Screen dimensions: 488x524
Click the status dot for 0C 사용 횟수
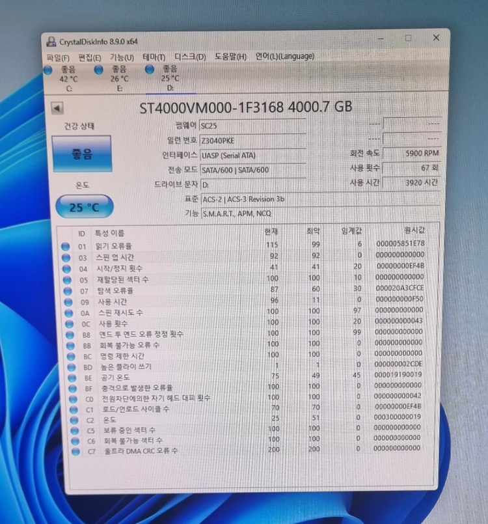[69, 324]
